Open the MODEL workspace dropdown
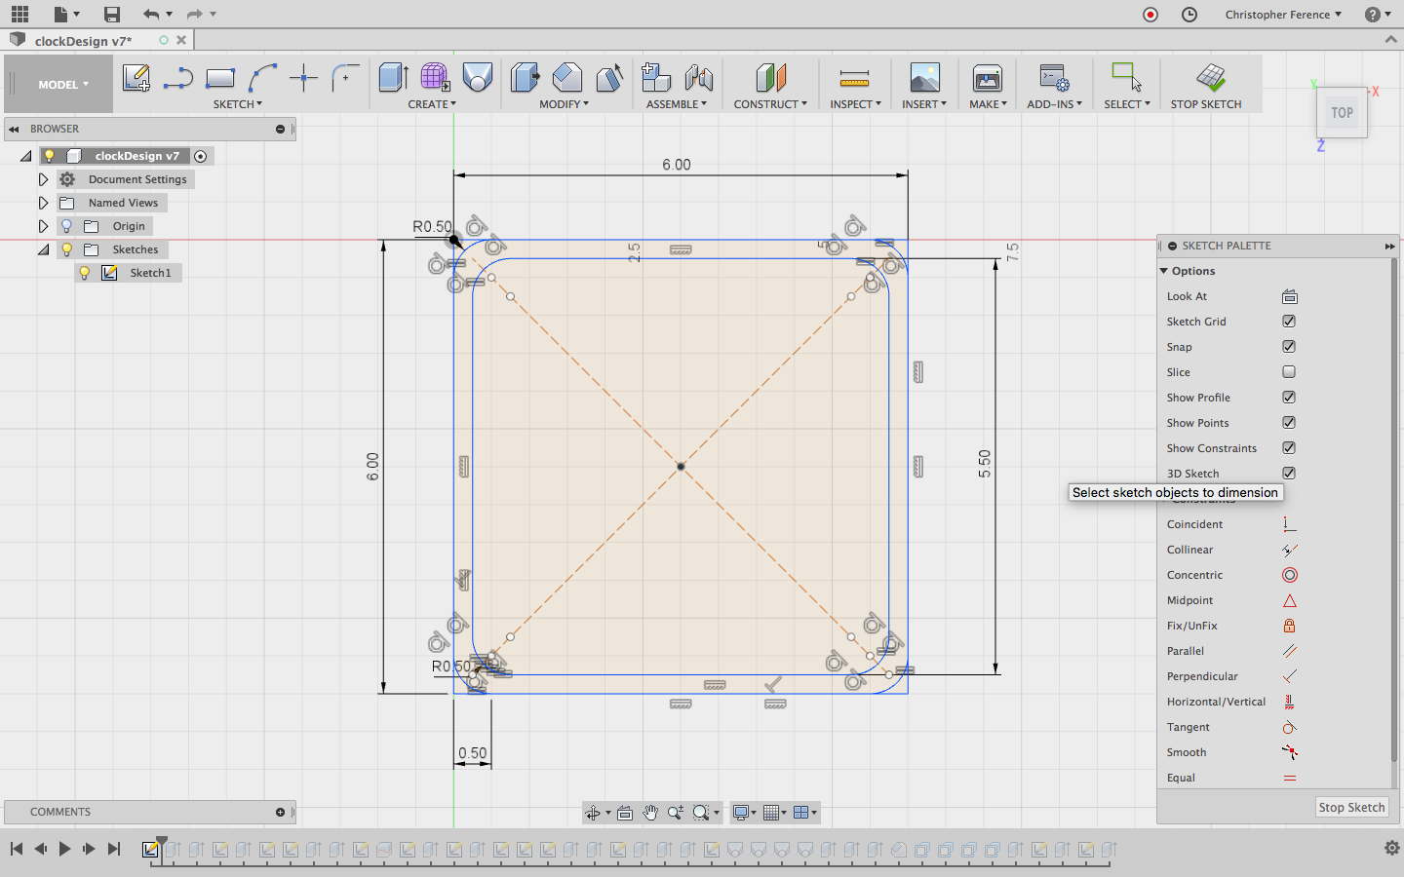 pyautogui.click(x=62, y=85)
